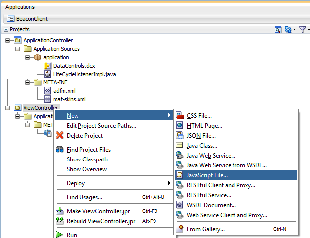Select ApplicationController in the tree
This screenshot has height=238, width=310.
click(x=48, y=40)
